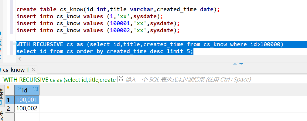Image resolution: width=307 pixels, height=121 pixels.
Task: Place the cursor in the create table cs_know line
Action: (x=118, y=9)
